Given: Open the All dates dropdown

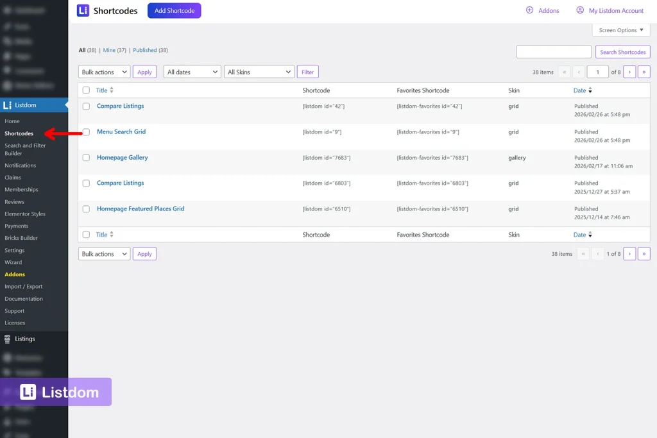Looking at the screenshot, I should click(192, 71).
